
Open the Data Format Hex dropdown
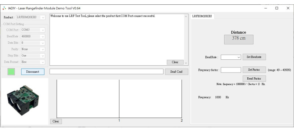coord(33,62)
